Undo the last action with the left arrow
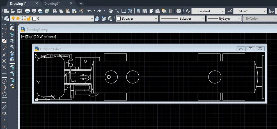The width and height of the screenshot is (277, 129). [90, 11]
